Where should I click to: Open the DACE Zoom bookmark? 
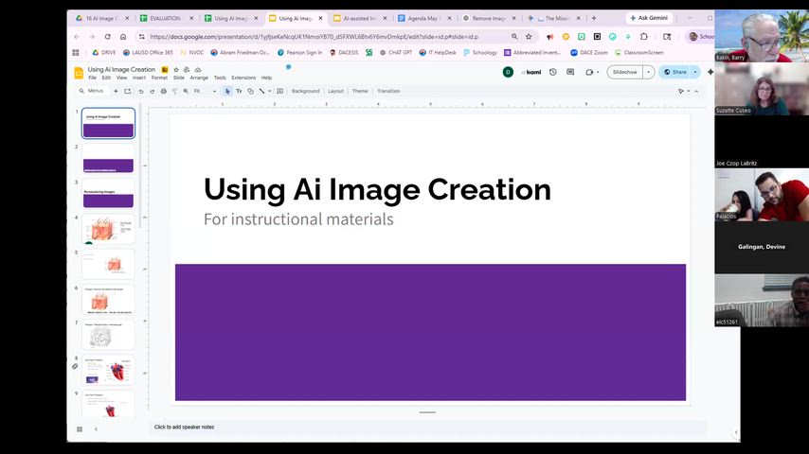(x=588, y=53)
